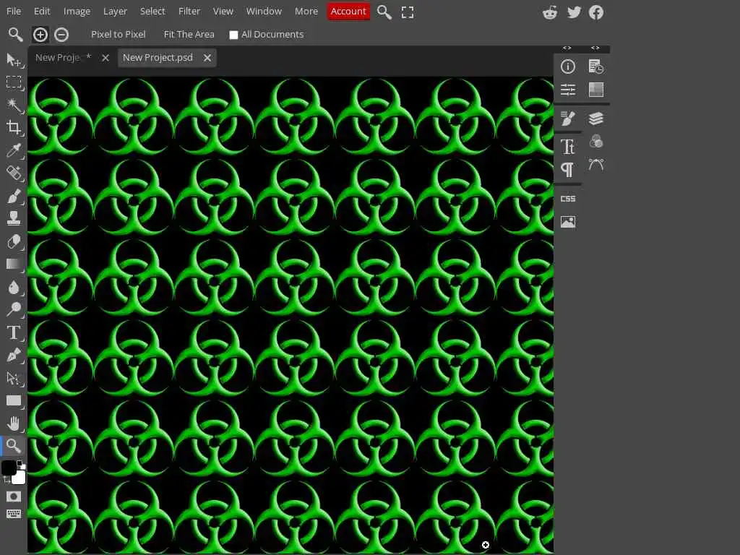Open the More menu
The image size is (740, 555).
[x=306, y=12]
